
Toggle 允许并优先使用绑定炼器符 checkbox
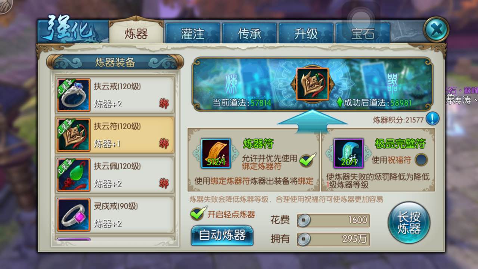[x=307, y=160]
